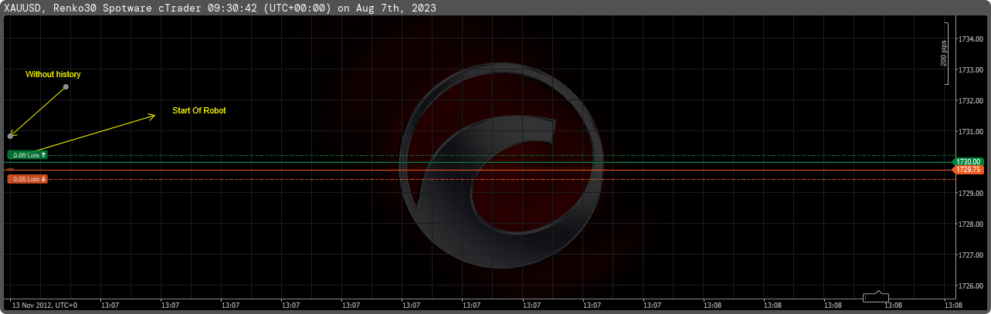Click the time axis cursor marker handle
The image size is (991, 314).
876,297
